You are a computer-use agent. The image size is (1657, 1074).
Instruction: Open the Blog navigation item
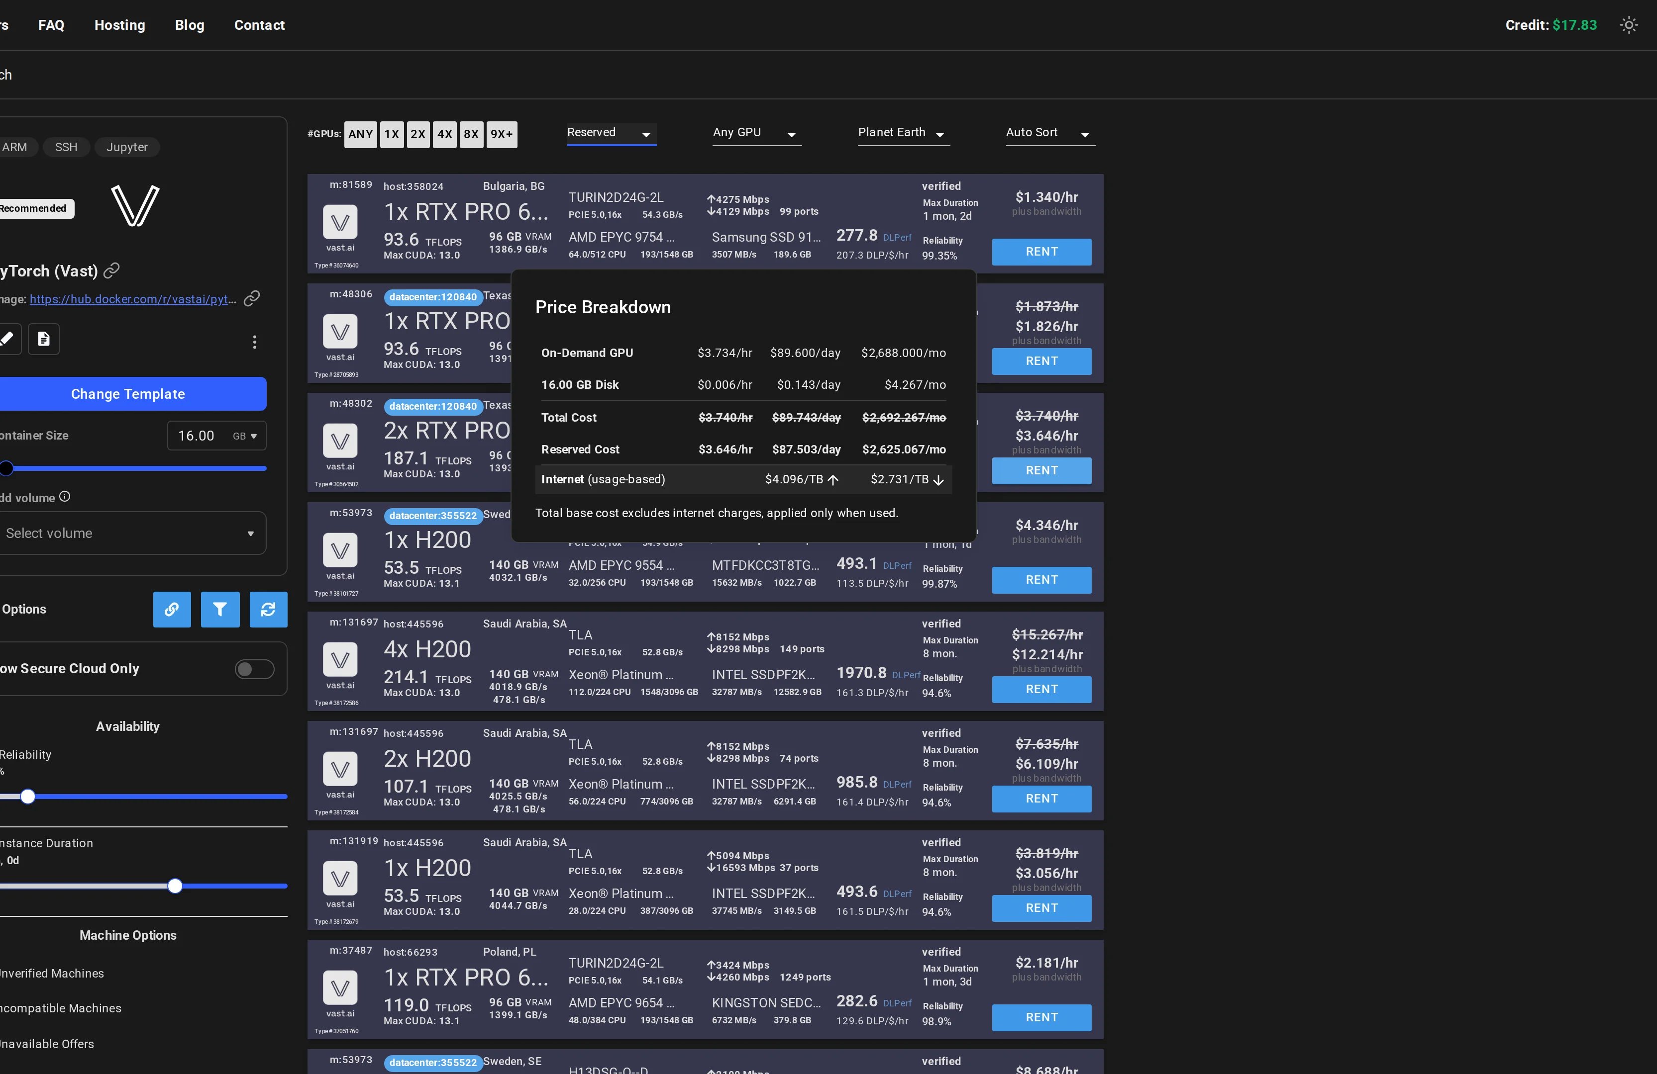click(190, 25)
